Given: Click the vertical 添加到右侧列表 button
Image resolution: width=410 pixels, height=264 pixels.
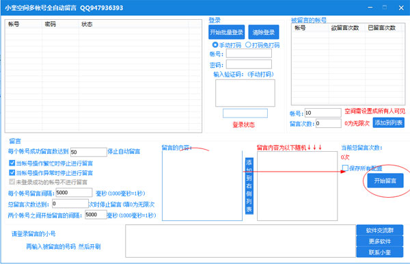Looking at the screenshot, I should point(249,186).
